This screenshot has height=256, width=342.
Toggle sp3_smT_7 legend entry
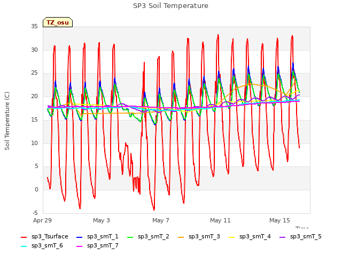(x=97, y=246)
